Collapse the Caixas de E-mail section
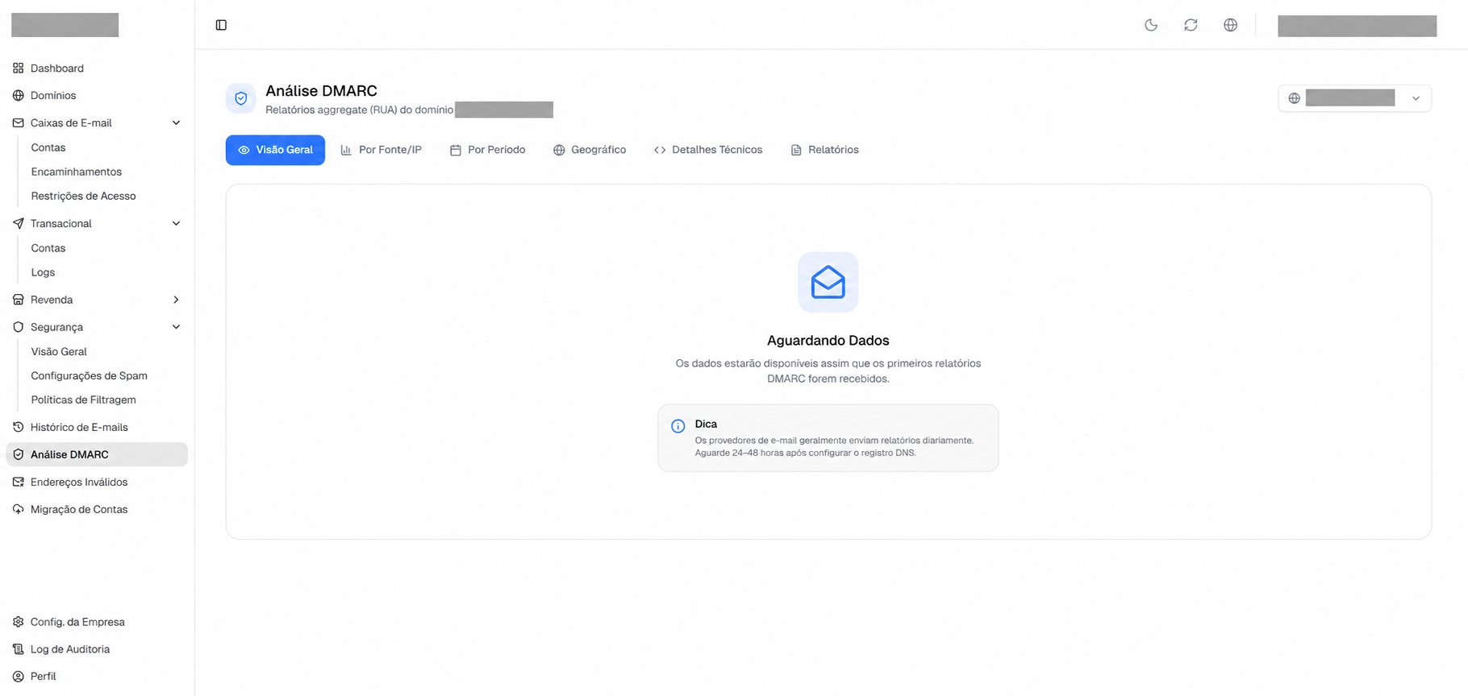The width and height of the screenshot is (1468, 696). pos(176,123)
